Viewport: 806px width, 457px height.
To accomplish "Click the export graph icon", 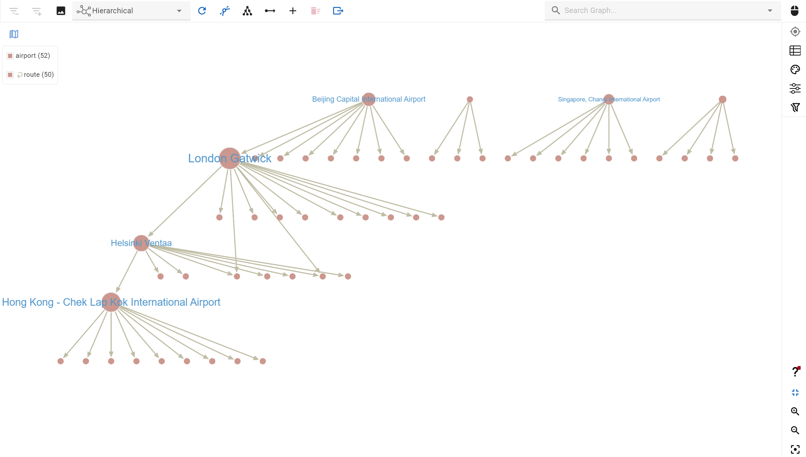I will point(338,10).
